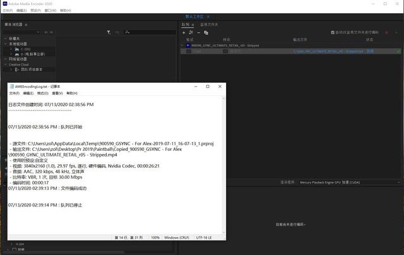The width and height of the screenshot is (404, 255).
Task: Click the Notepad scrollbar down arrow
Action: tap(223, 232)
